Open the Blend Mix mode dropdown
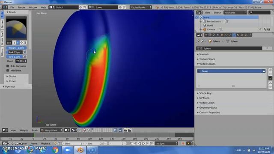Image resolution: width=274 pixels, height=154 pixels. coord(21,61)
